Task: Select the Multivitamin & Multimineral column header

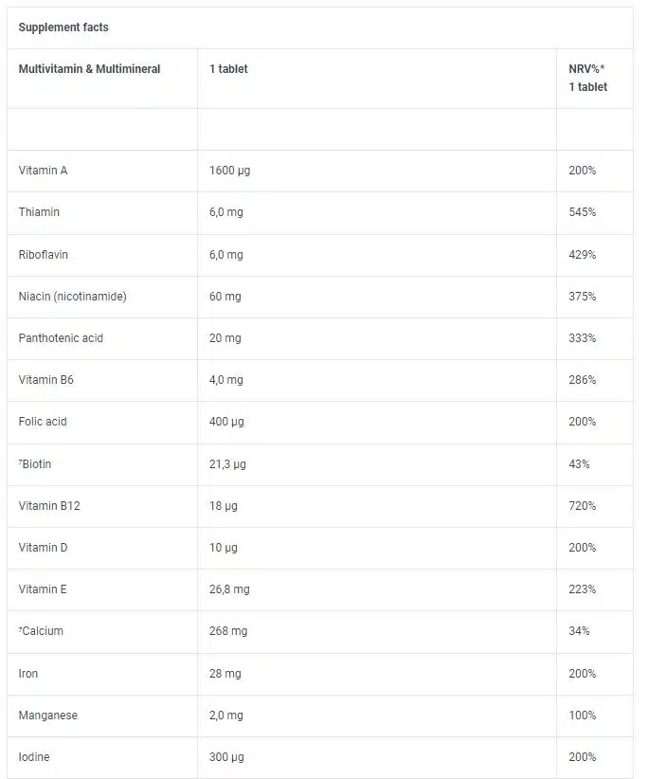Action: [90, 69]
